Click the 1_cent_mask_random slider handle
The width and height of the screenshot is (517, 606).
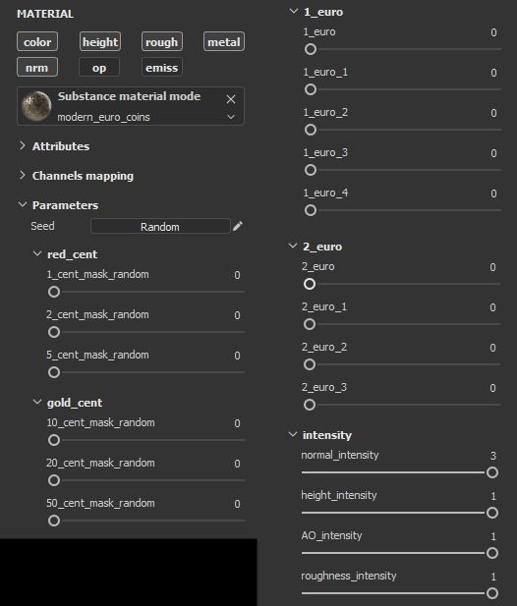(54, 292)
